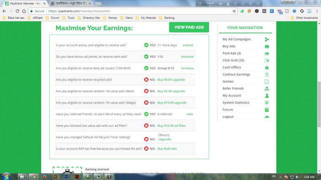Bookmark this page with the star icon
321x180 pixels.
pyautogui.click(x=234, y=11)
